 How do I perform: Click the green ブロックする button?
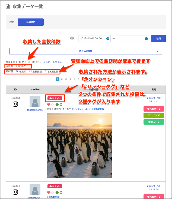click(154, 115)
